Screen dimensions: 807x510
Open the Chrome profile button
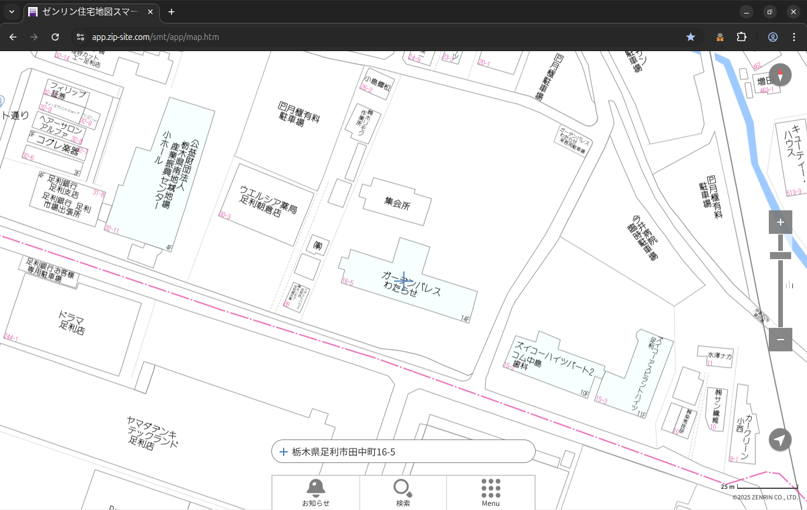772,37
